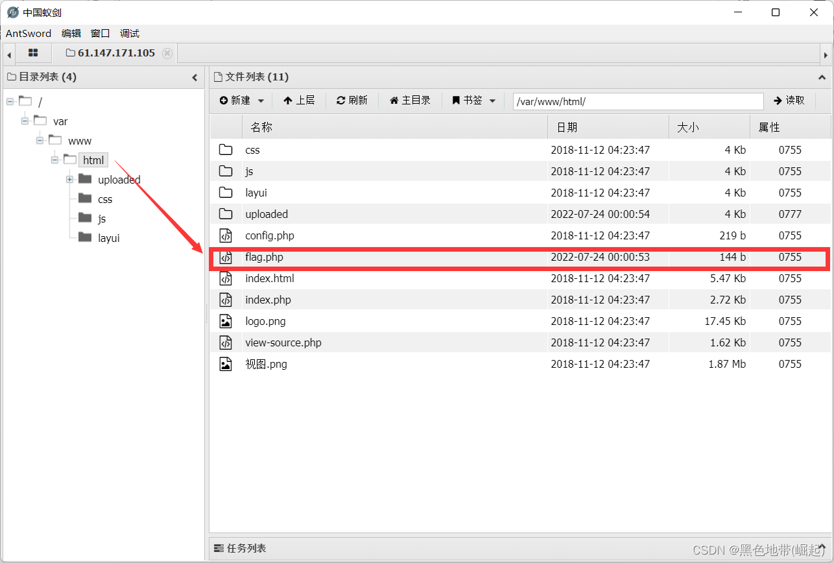Select the www folder in tree
The width and height of the screenshot is (834, 563).
click(x=80, y=141)
